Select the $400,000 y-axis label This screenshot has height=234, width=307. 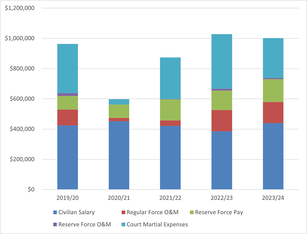22,129
